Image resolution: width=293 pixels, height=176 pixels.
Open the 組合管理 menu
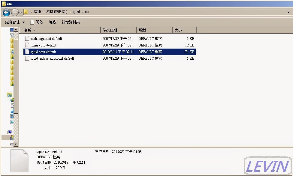[15, 22]
